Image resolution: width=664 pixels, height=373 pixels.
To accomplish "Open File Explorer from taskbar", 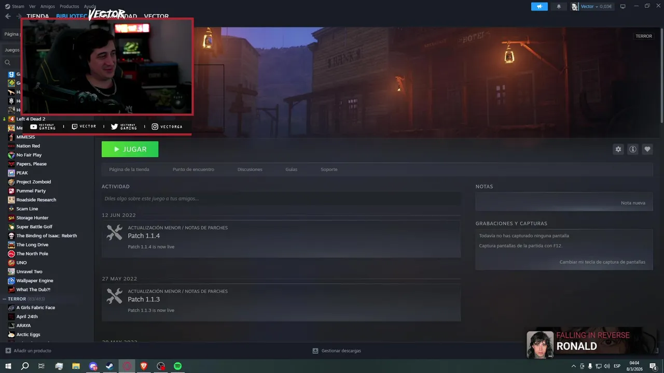I will [76, 366].
